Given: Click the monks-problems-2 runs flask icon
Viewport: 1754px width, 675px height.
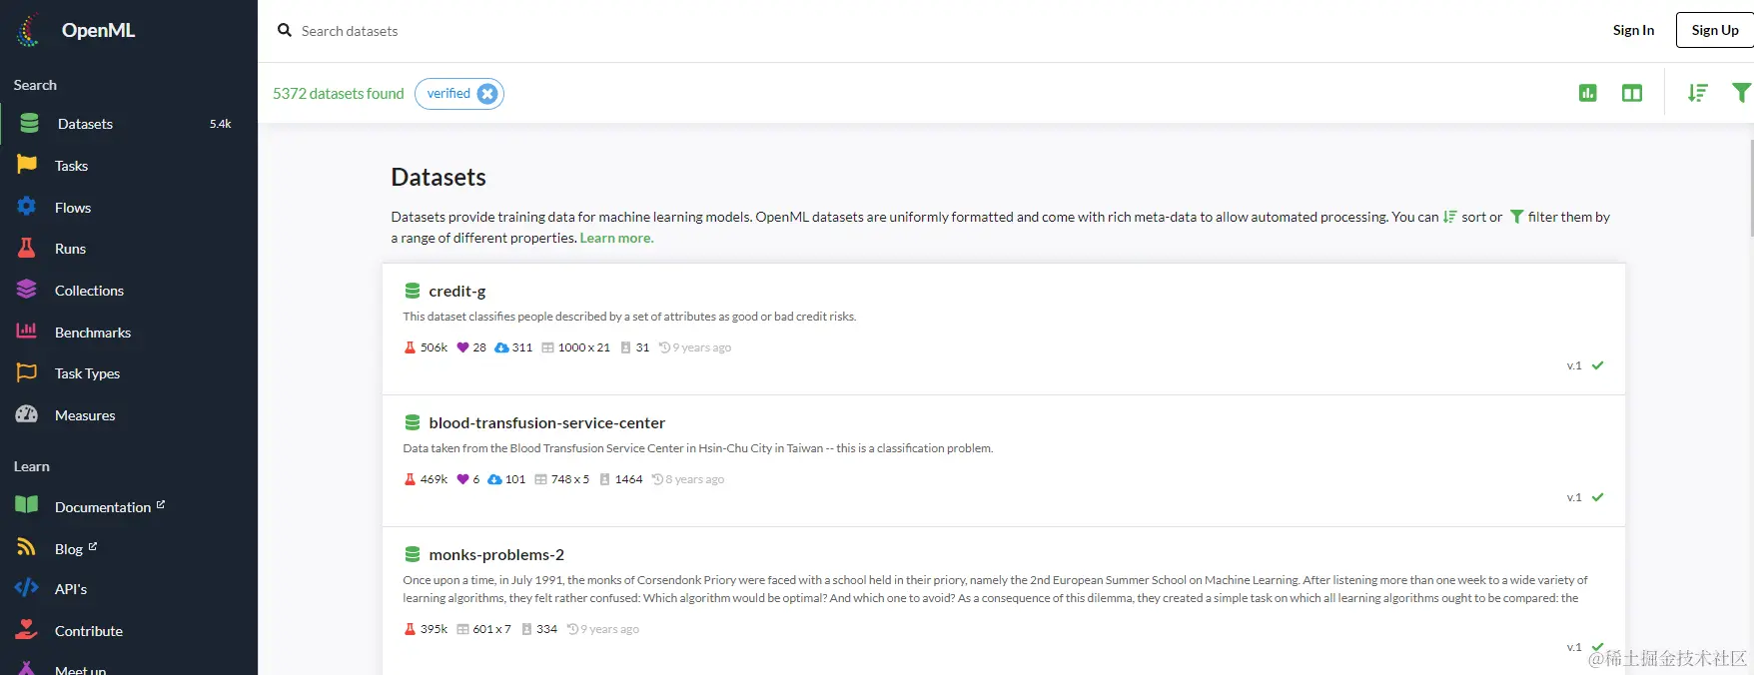Looking at the screenshot, I should [x=410, y=629].
